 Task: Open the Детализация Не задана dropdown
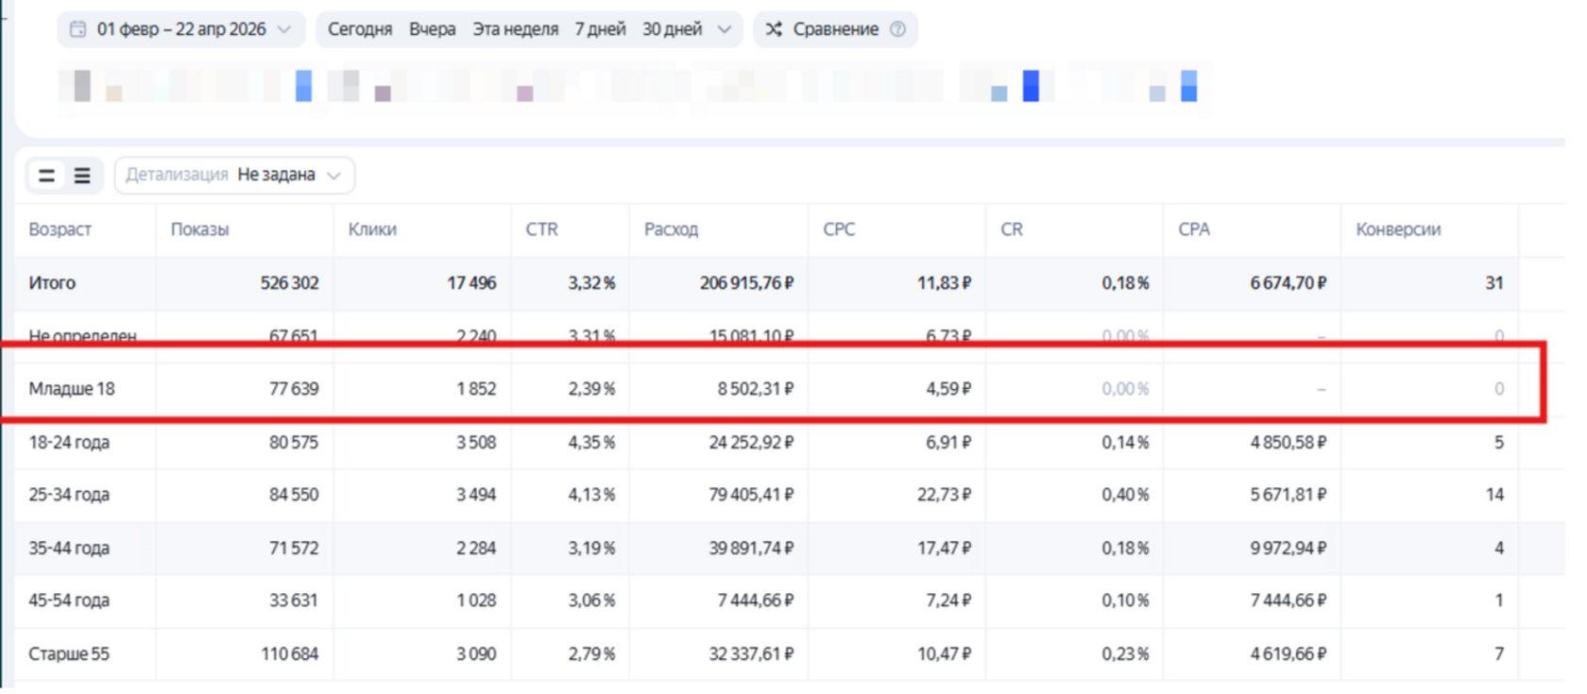pyautogui.click(x=234, y=176)
